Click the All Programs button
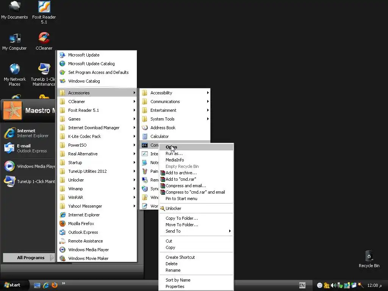 point(28,258)
